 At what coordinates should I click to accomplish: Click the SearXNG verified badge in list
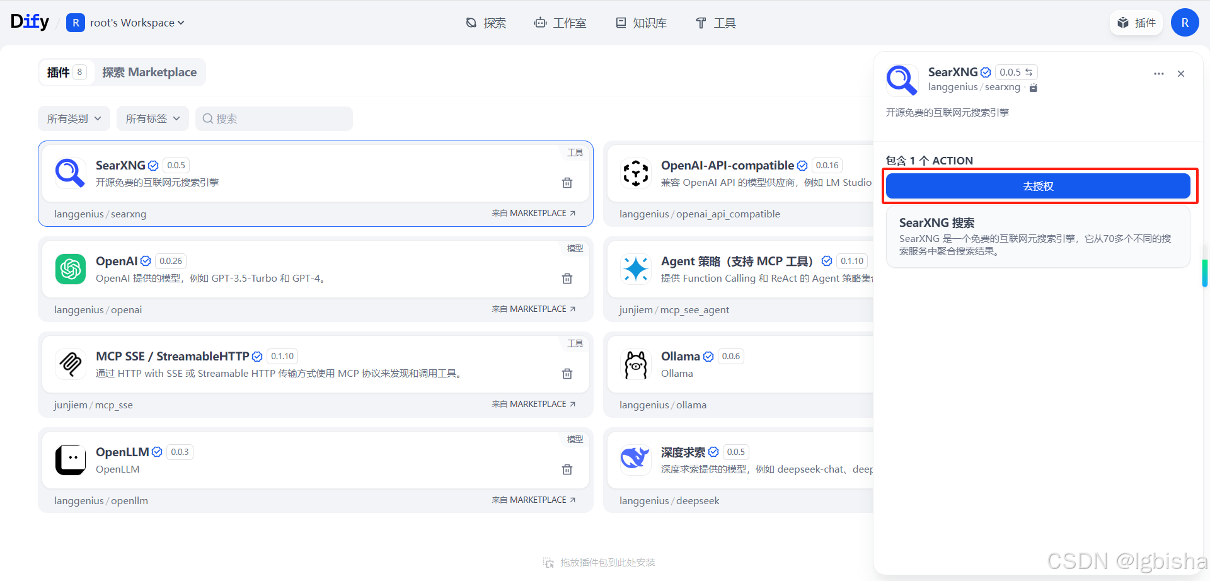153,166
